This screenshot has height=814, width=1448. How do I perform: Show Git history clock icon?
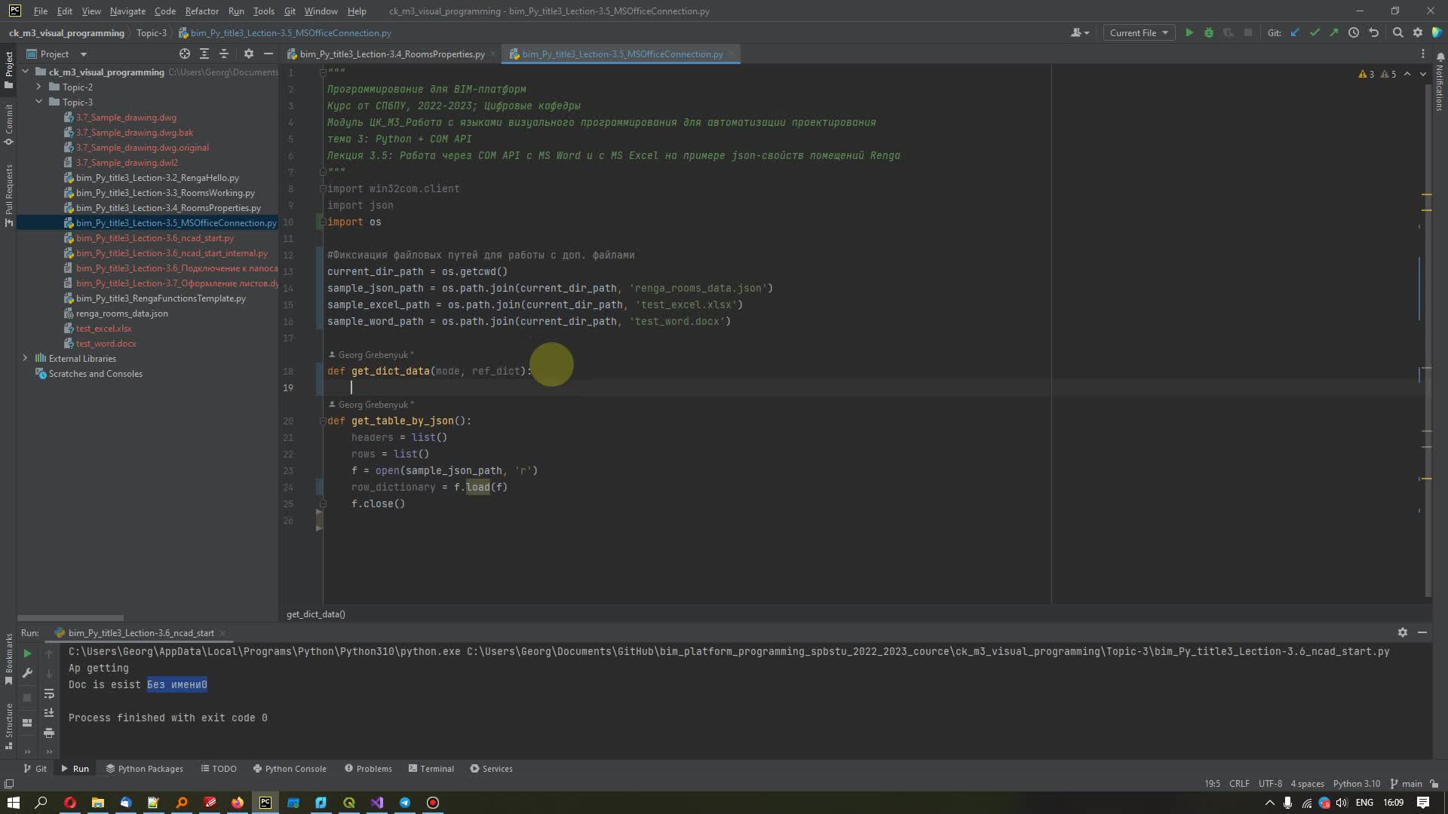pos(1354,32)
